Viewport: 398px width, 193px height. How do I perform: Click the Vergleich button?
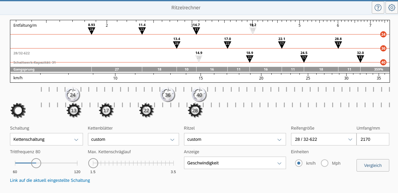pos(373,165)
